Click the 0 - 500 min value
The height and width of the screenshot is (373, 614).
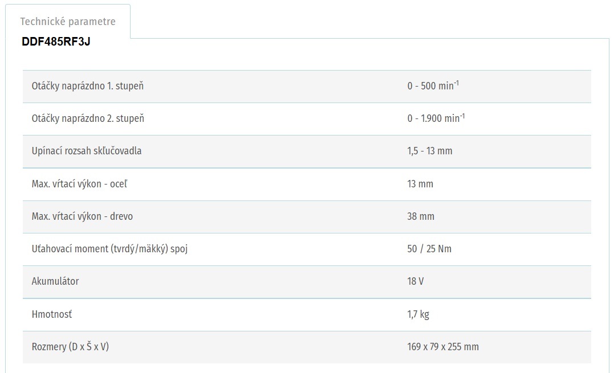[x=433, y=86]
